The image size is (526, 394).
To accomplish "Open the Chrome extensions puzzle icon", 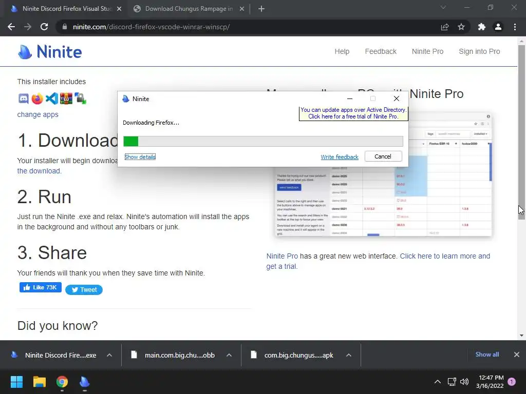I will (482, 27).
